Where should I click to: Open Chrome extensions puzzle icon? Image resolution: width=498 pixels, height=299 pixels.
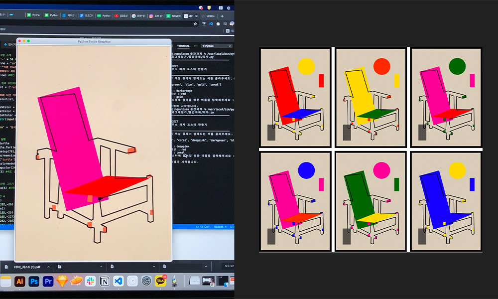pos(218,24)
